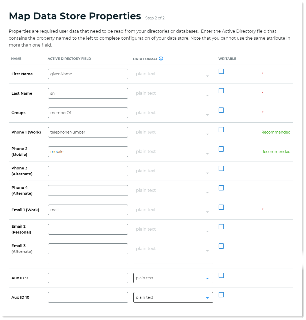Click 'Recommended' label for Phone 1 (Work)
Screen dimensions: 306x320
coord(276,132)
